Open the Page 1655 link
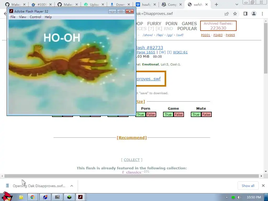 [x=146, y=52]
